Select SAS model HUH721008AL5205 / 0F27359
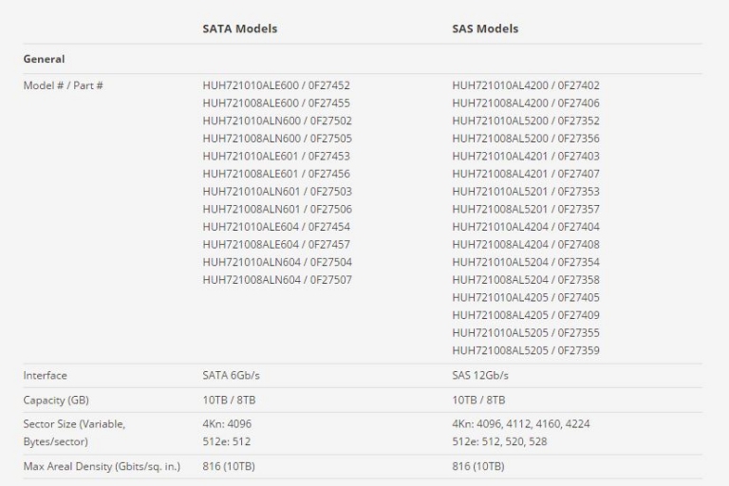Screen dimensions: 729x486 [x=526, y=350]
